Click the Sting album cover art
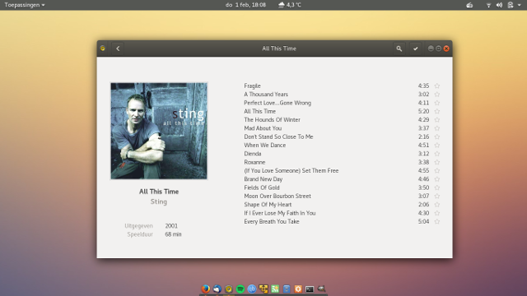527x296 pixels. [x=159, y=131]
